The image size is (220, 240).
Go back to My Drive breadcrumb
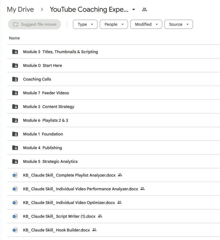(x=20, y=9)
